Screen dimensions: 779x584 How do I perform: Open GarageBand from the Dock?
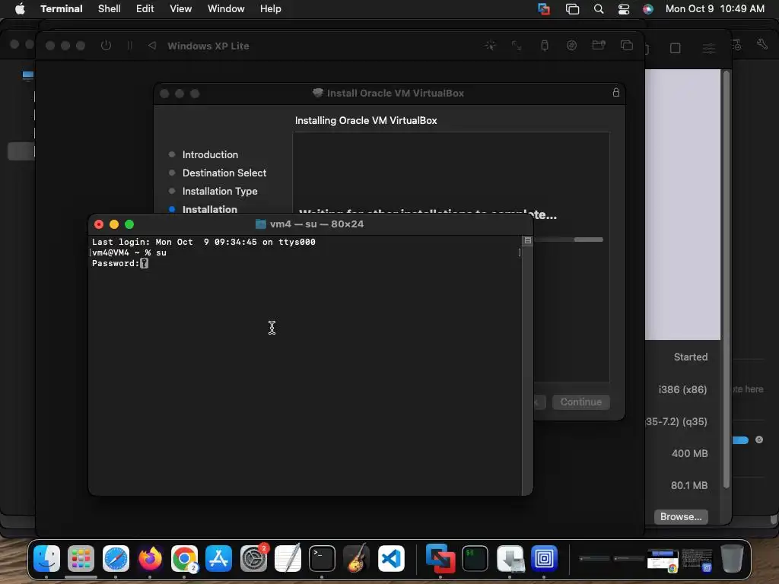[x=356, y=558]
